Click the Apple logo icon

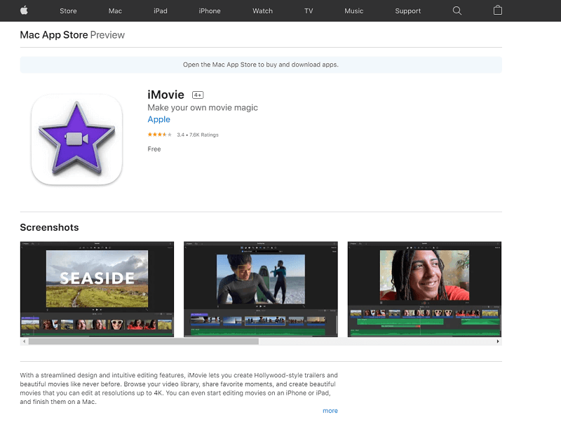pyautogui.click(x=24, y=11)
